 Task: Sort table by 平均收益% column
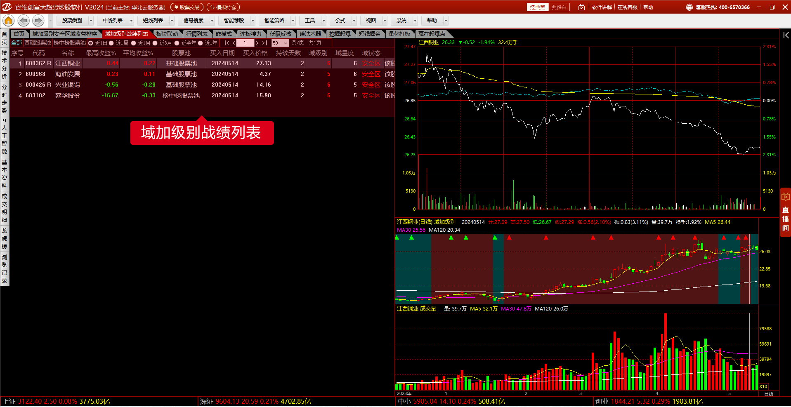click(138, 53)
